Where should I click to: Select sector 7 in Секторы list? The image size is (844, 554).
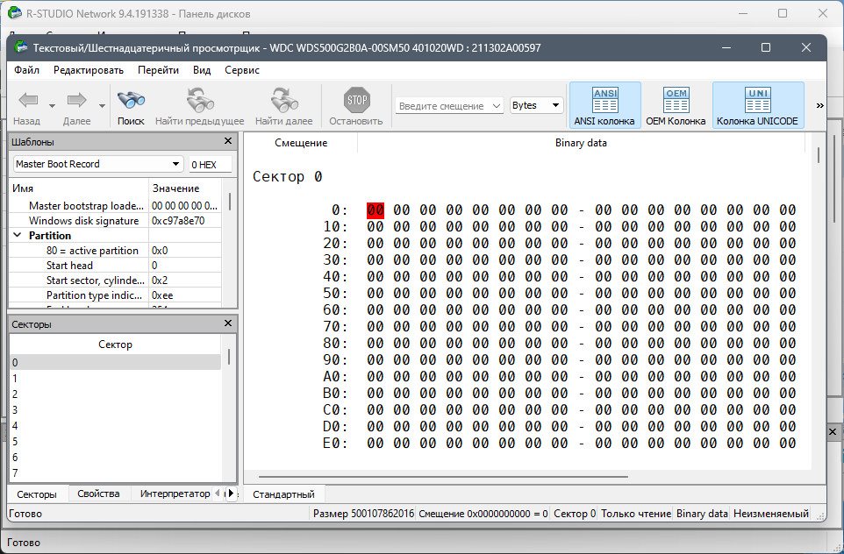pos(115,473)
